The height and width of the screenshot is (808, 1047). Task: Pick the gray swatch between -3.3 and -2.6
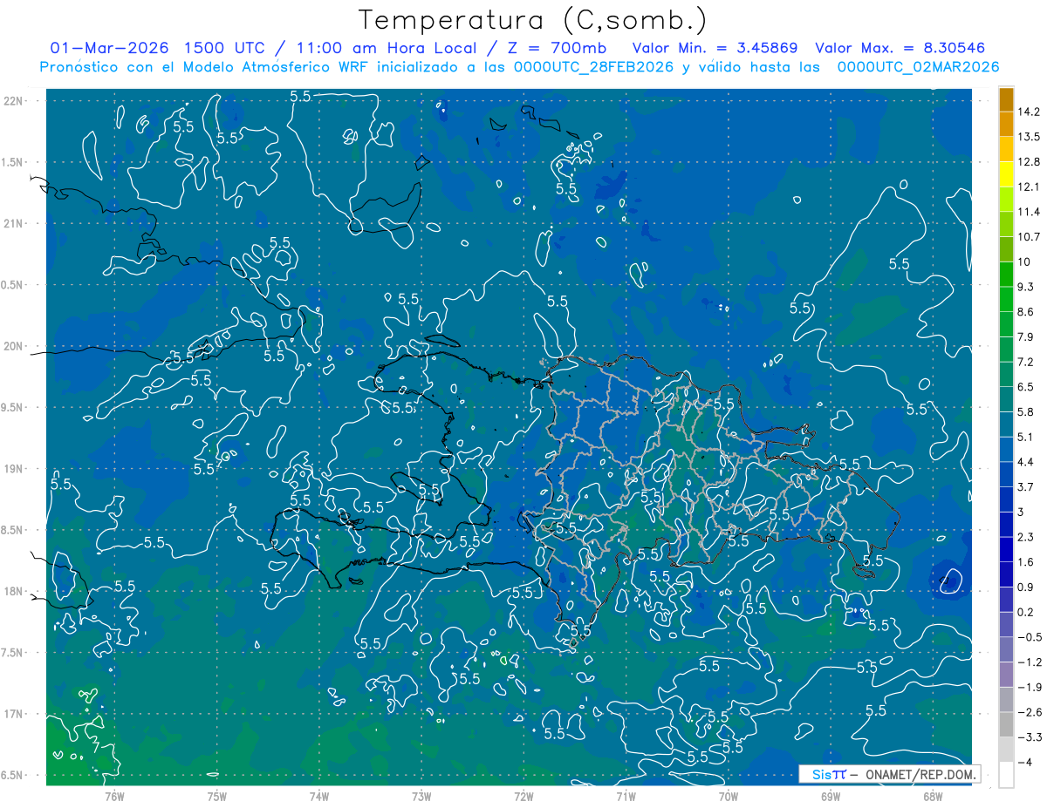pos(1006,724)
